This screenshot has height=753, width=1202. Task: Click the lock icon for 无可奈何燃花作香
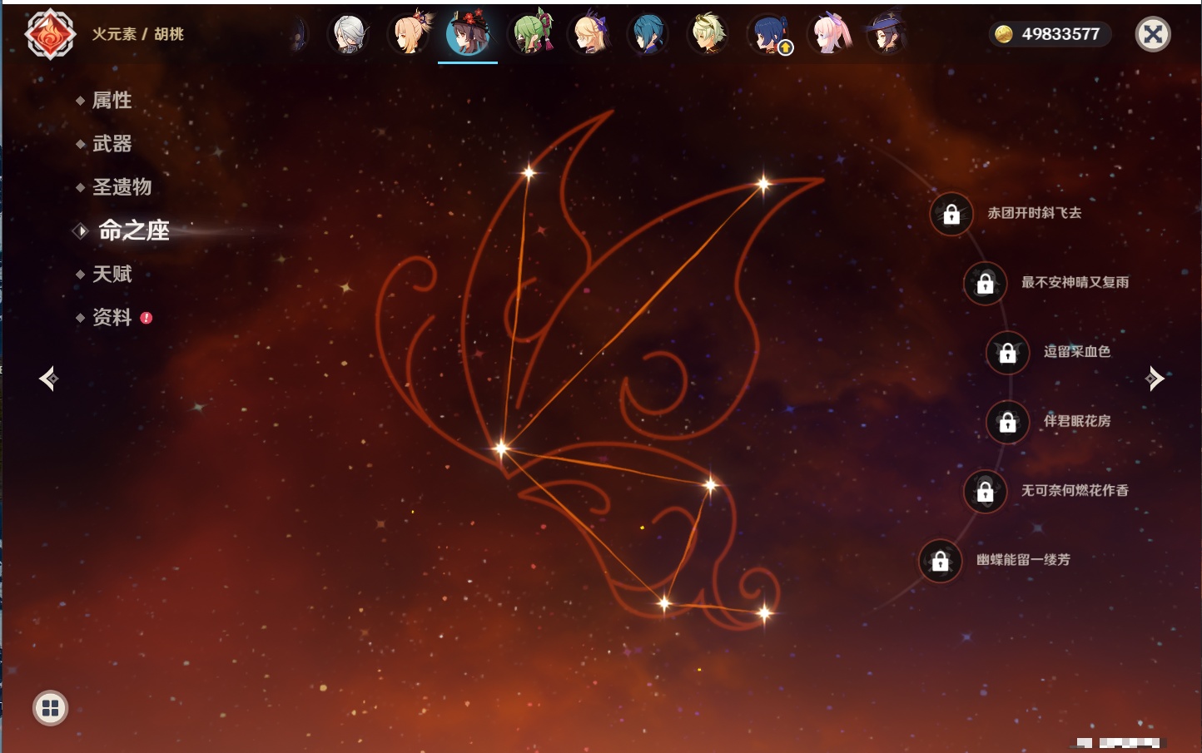point(985,491)
